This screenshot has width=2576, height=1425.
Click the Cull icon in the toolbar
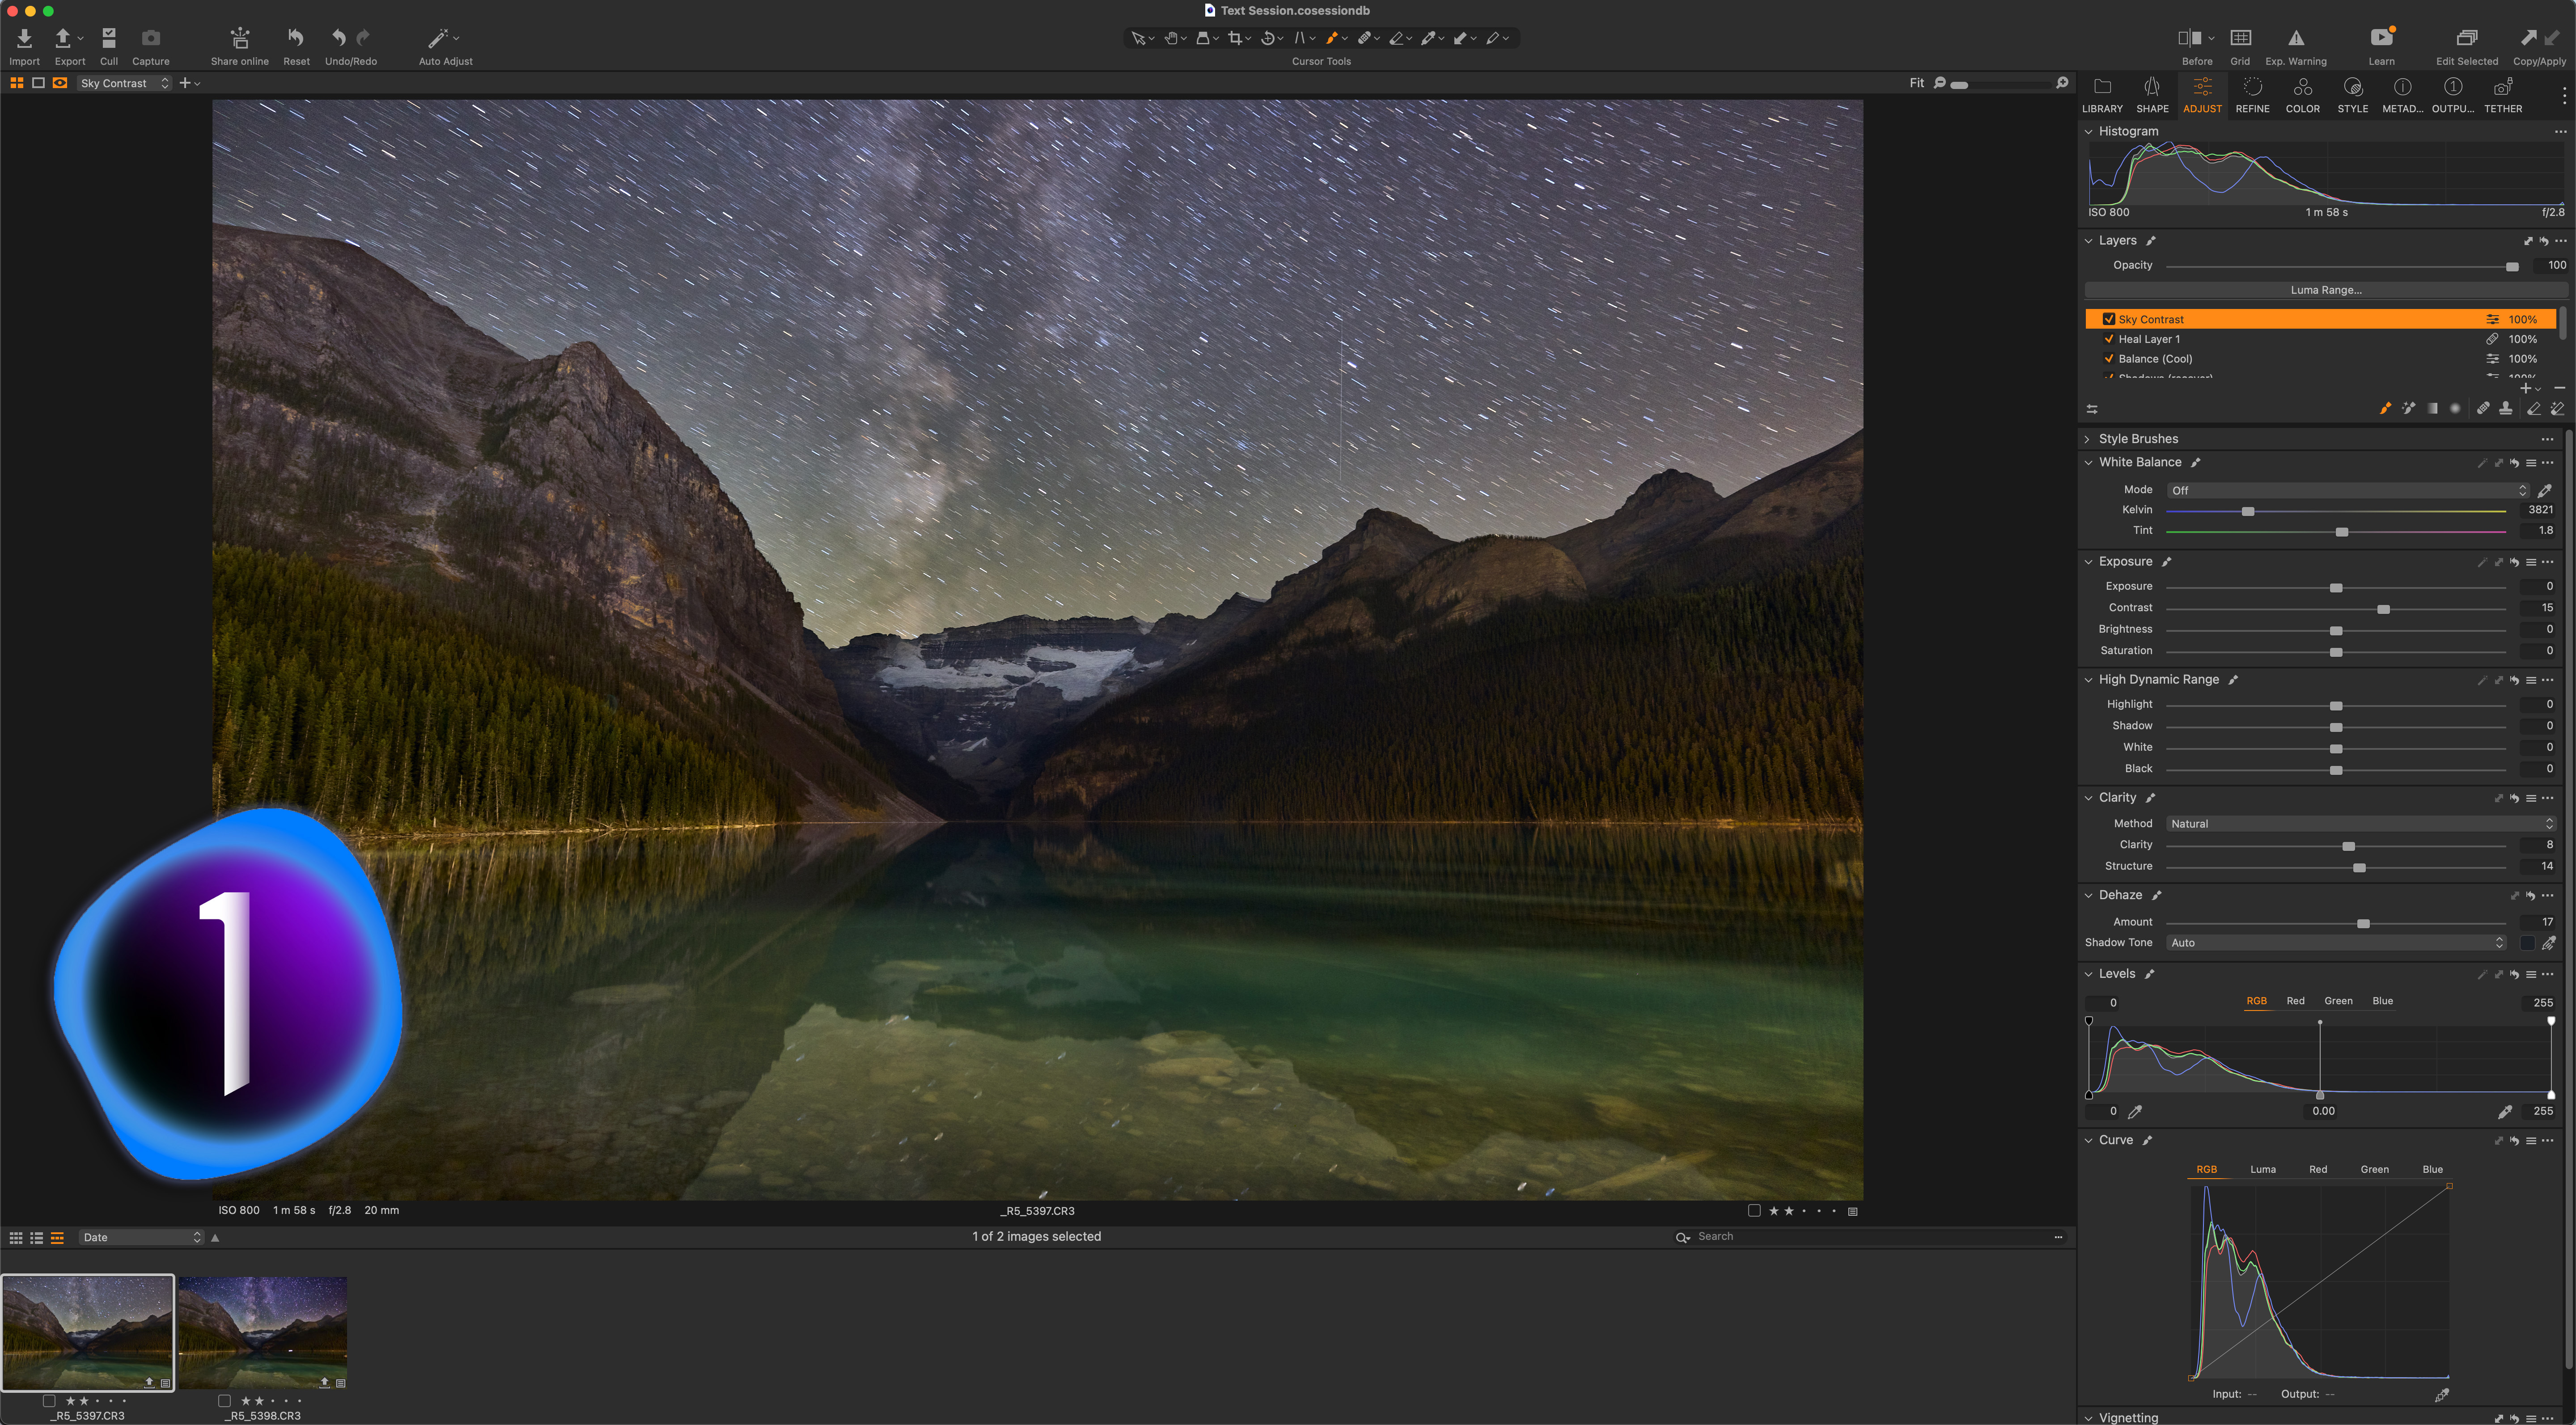click(x=109, y=39)
